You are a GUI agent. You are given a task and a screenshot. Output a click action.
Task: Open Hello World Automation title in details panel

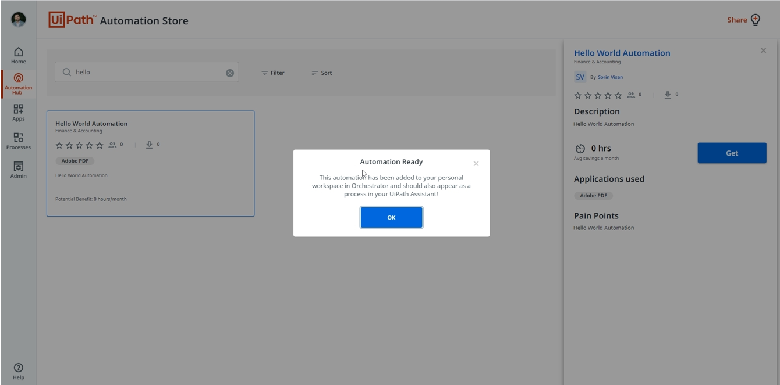coord(622,53)
